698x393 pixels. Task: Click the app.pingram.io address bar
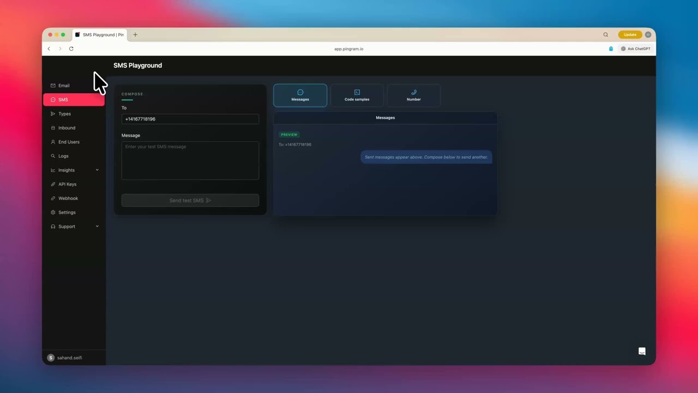coord(348,49)
